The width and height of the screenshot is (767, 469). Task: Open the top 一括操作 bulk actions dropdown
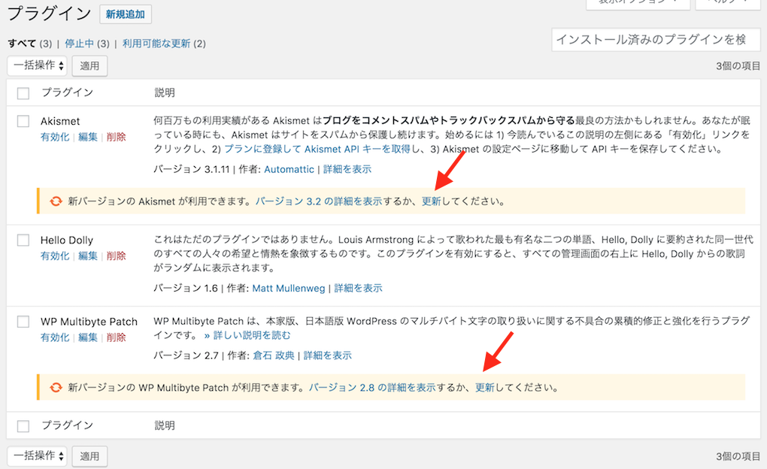pos(38,65)
